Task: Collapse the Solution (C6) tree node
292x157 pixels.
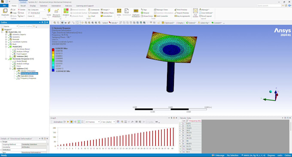Action: 10,69
